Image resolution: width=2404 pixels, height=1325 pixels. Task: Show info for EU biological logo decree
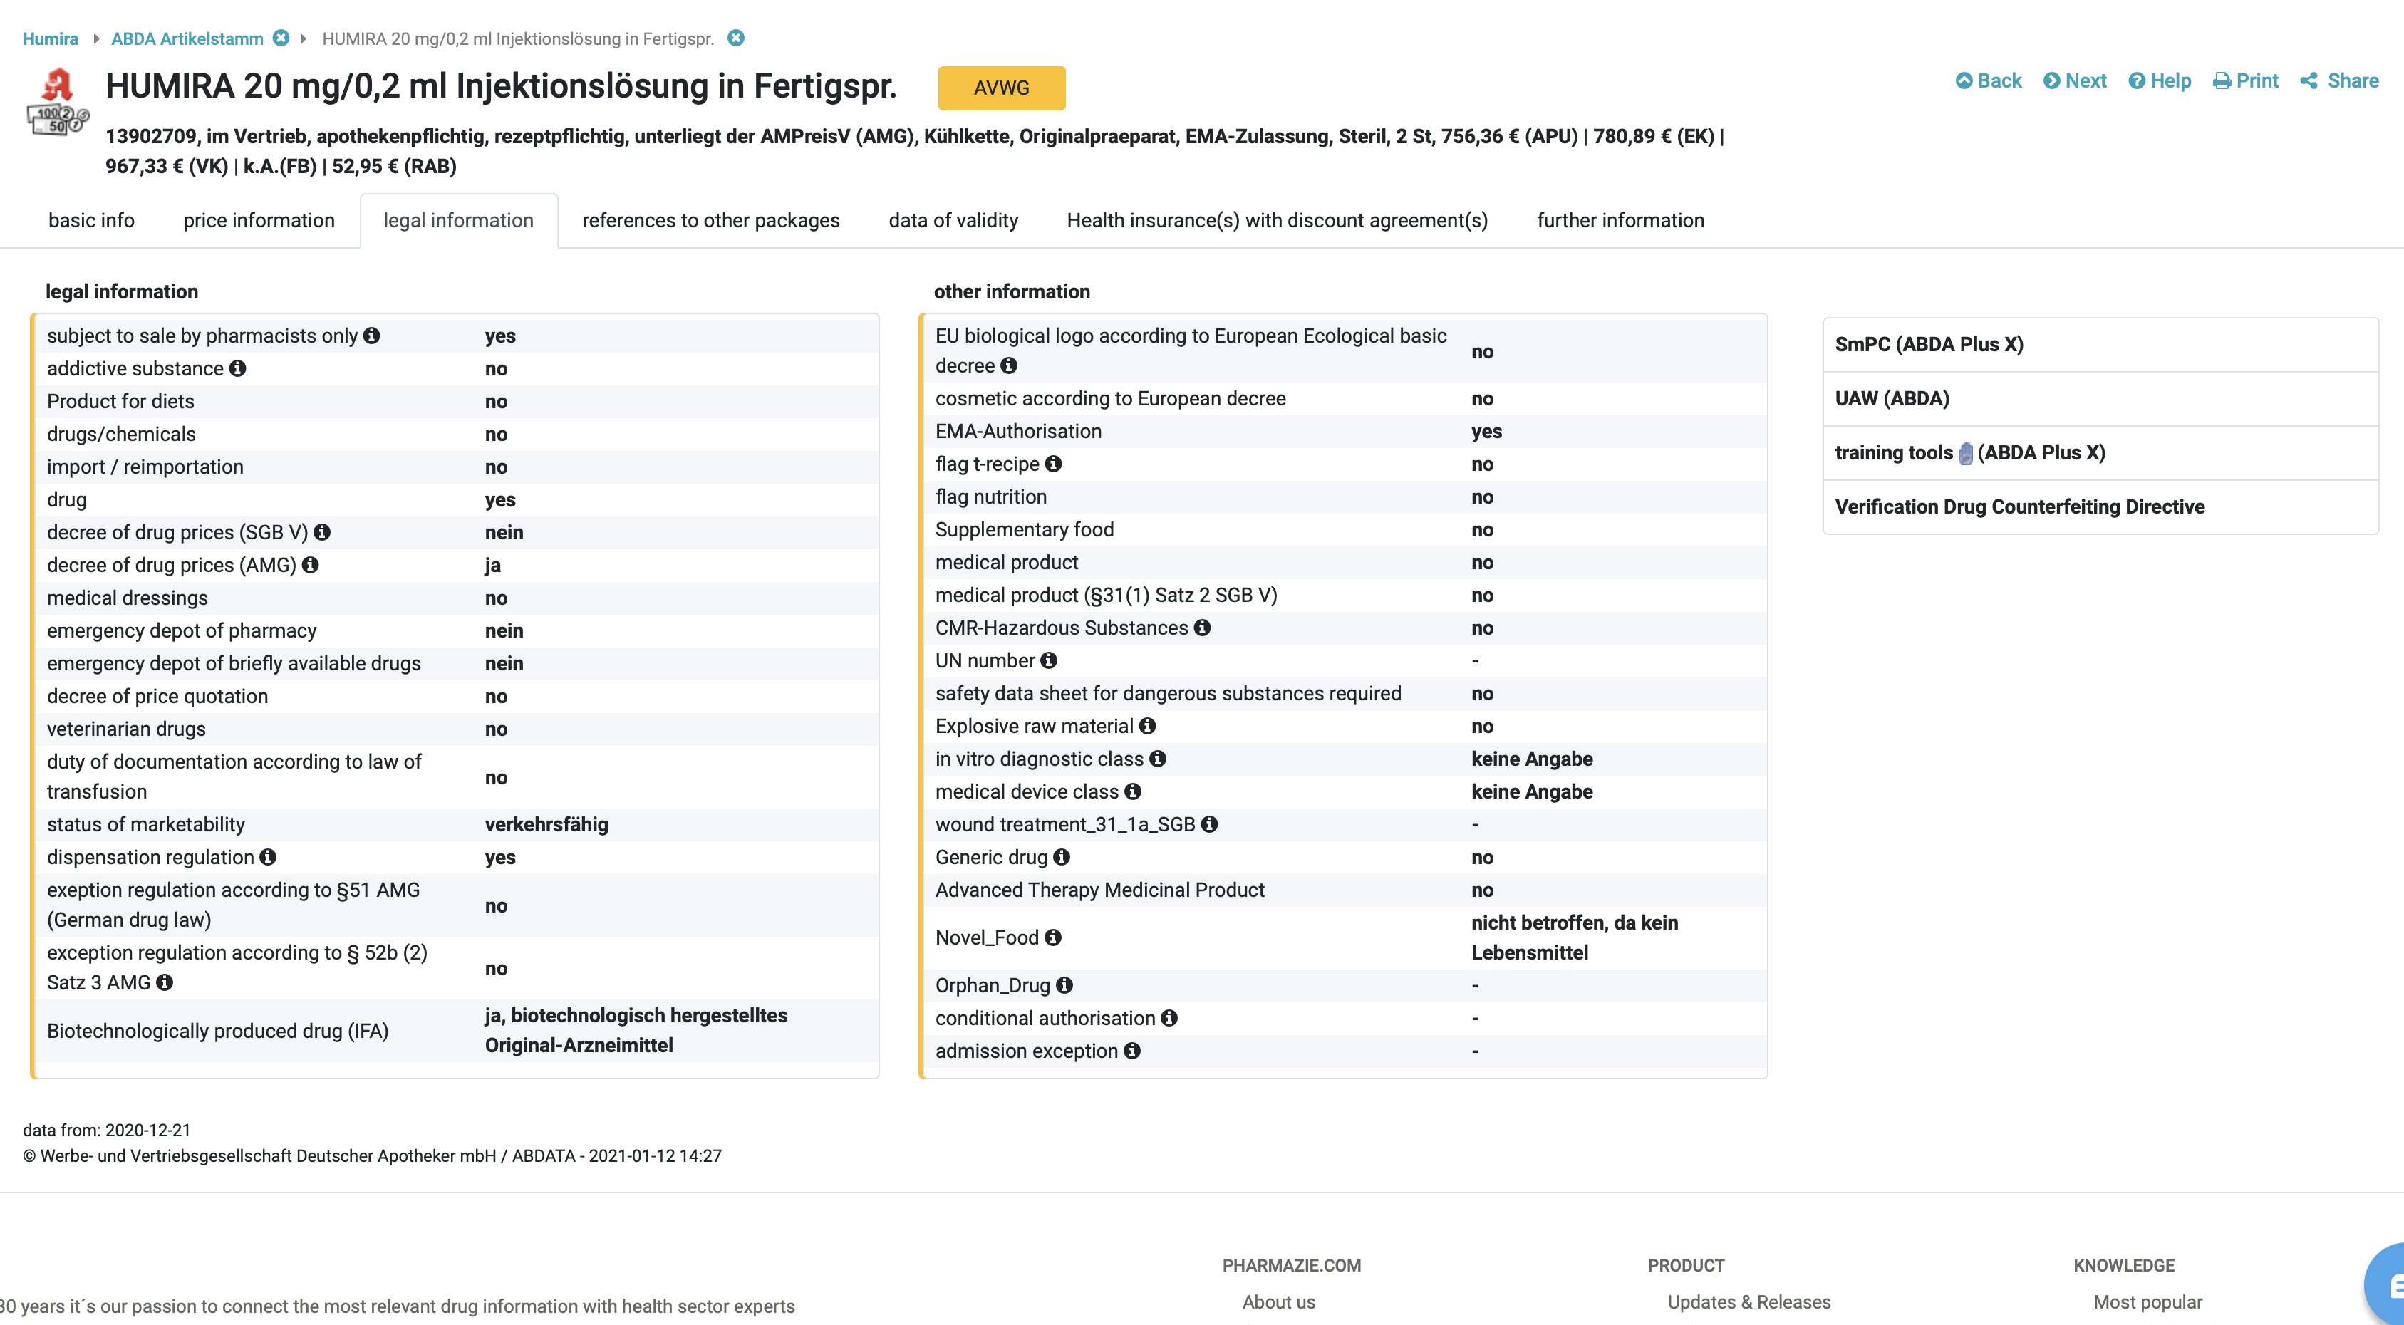pyautogui.click(x=1009, y=365)
